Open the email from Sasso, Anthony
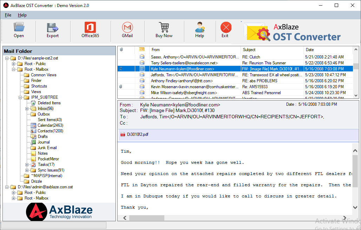This screenshot has height=230, width=361. pos(235,57)
